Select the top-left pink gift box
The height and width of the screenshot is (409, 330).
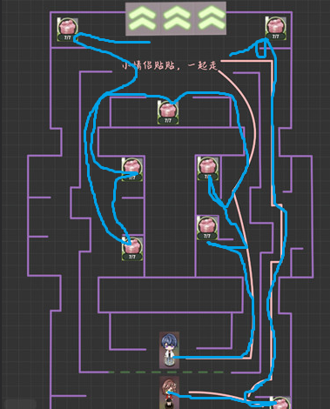coord(68,30)
